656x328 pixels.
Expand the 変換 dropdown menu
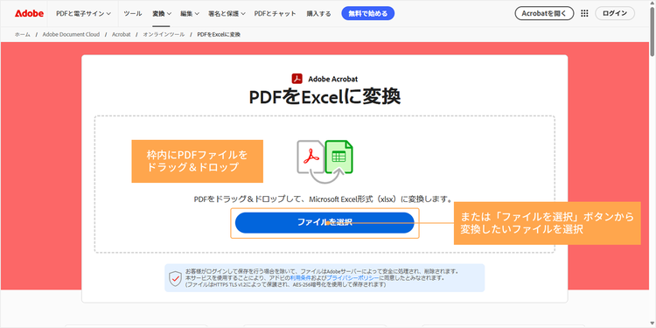tap(162, 13)
